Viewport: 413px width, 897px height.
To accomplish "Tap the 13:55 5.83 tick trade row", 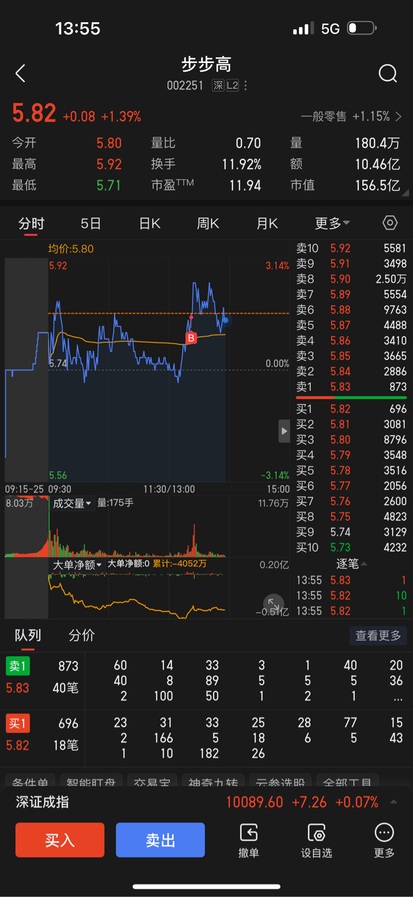I will click(351, 580).
